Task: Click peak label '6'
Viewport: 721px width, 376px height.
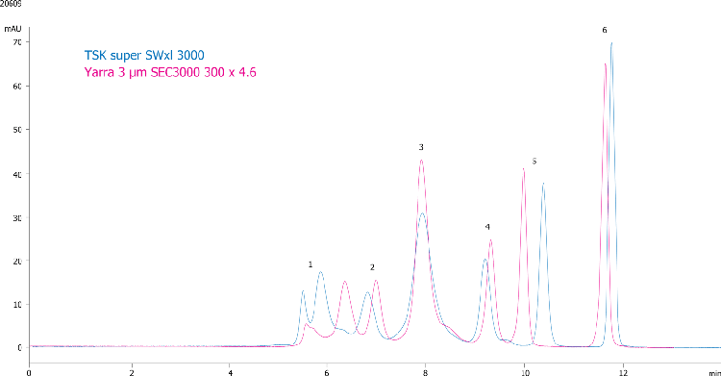Action: click(605, 30)
